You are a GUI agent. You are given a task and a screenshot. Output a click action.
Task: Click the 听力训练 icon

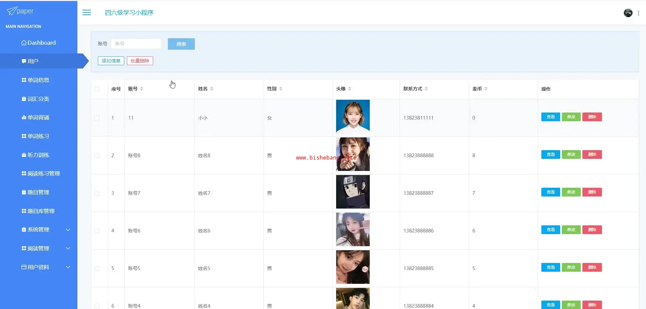pyautogui.click(x=24, y=155)
